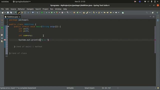The image size is (160, 90).
Task: Click Smart Insert in status bar
Action: coord(89,88)
